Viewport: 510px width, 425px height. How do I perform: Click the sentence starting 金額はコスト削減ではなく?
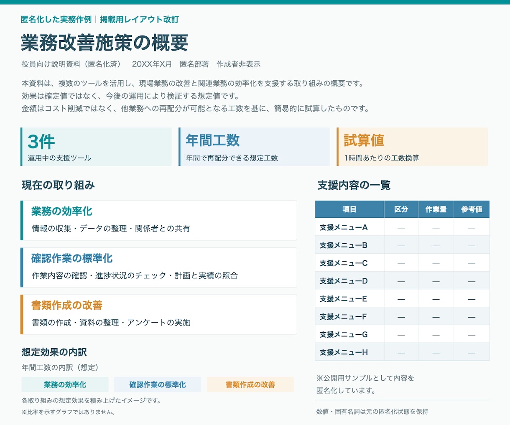point(195,109)
